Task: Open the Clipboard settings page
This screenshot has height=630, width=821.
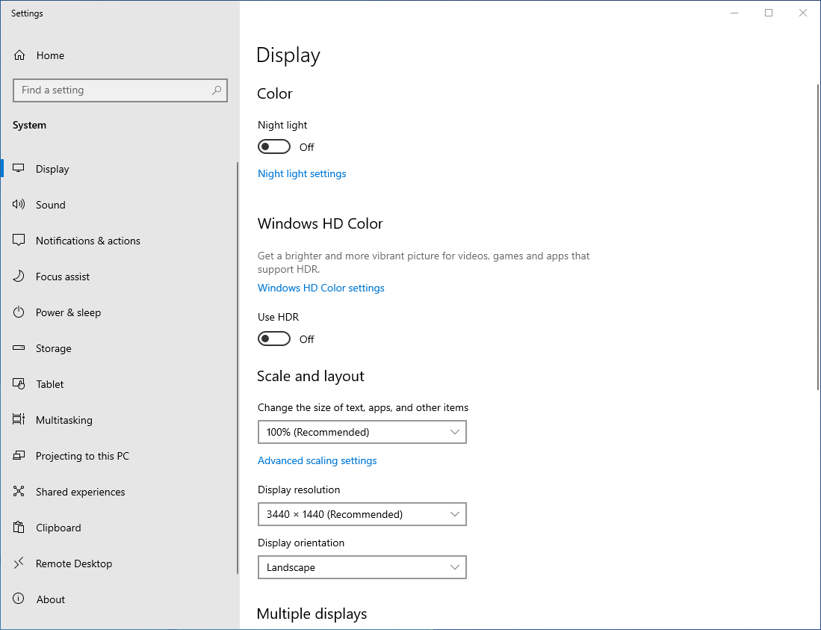Action: (119, 528)
